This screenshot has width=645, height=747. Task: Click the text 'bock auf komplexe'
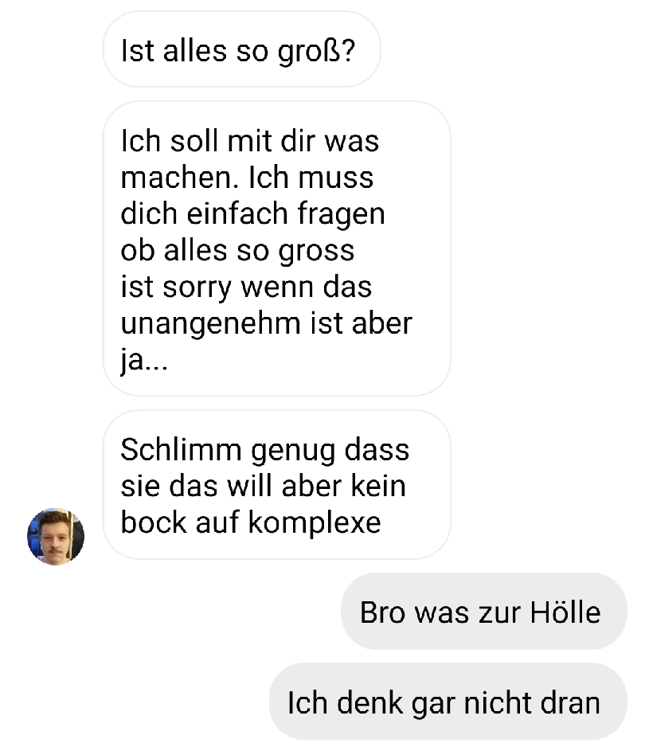[x=251, y=522]
